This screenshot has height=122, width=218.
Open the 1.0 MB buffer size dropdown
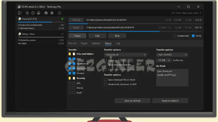coord(164,60)
